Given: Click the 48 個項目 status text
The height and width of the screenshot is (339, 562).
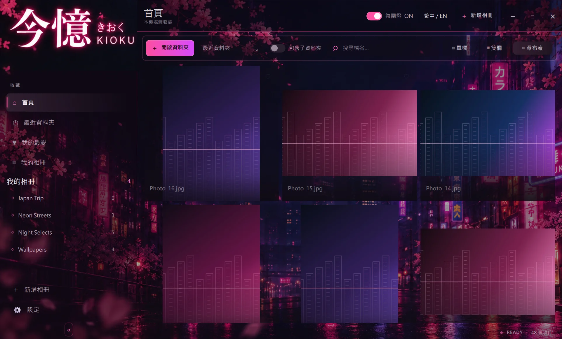Looking at the screenshot, I should tap(541, 332).
